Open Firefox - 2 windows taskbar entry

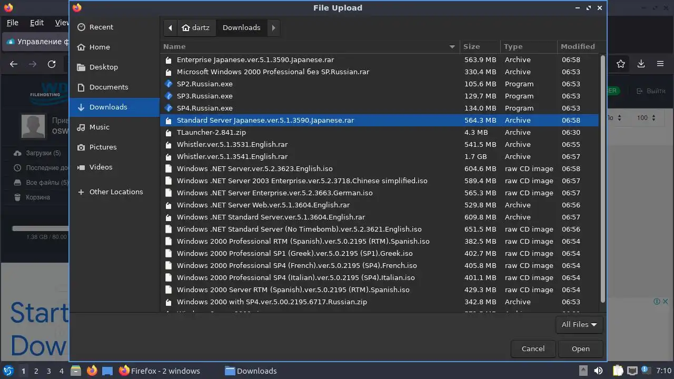click(160, 371)
